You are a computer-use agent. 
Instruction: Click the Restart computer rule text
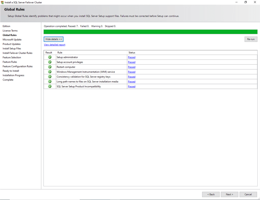66,67
